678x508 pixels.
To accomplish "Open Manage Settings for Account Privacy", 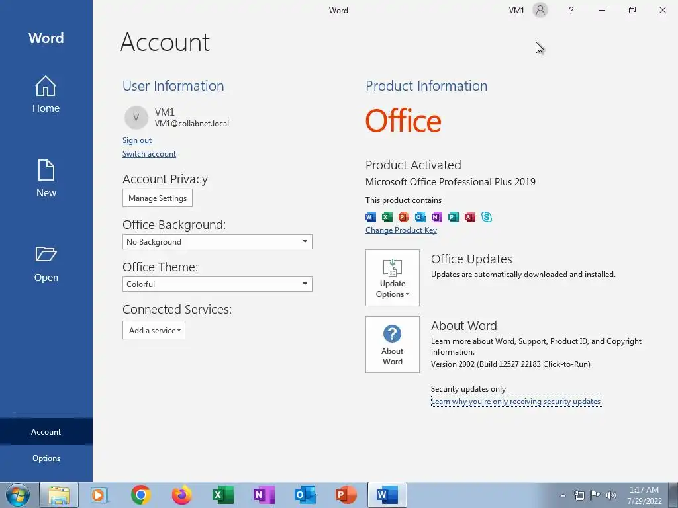I will pos(158,198).
